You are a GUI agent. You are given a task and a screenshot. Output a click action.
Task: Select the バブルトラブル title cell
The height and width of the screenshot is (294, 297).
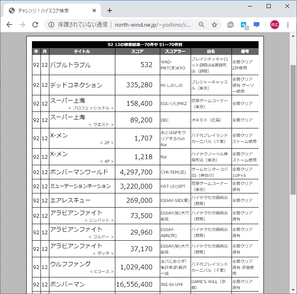(82, 65)
